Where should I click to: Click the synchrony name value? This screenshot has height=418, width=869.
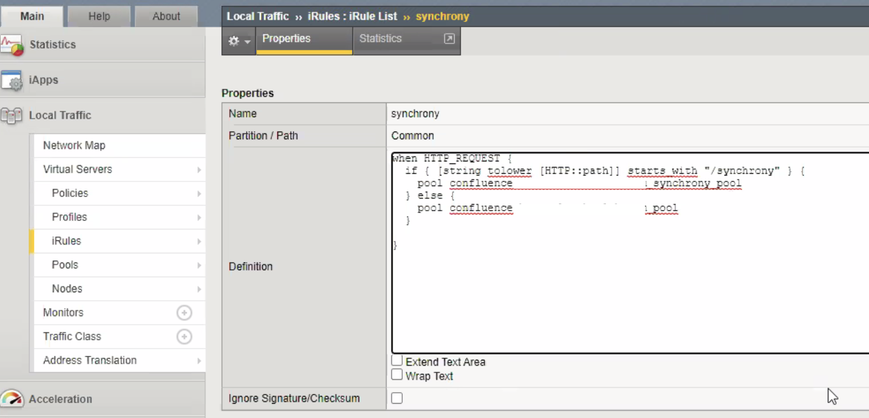coord(415,114)
